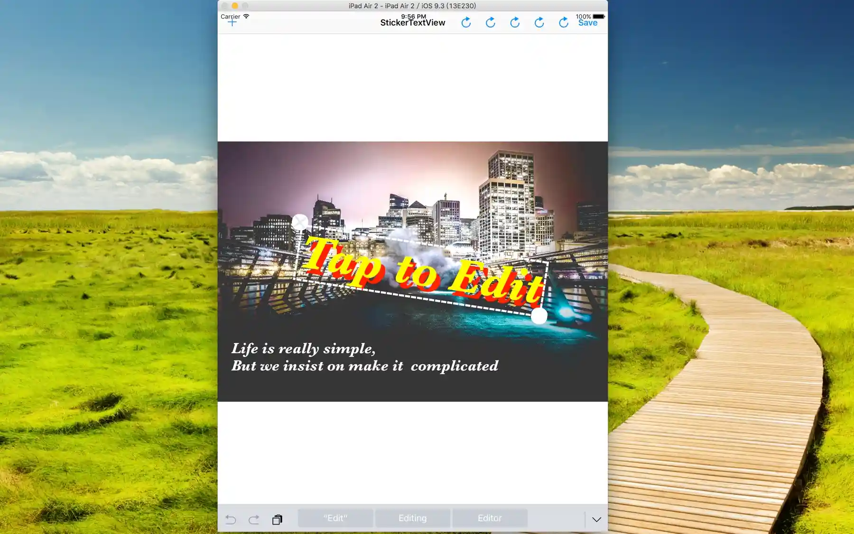Click the refresh icon directly beside Save
Image resolution: width=854 pixels, height=534 pixels.
[563, 22]
